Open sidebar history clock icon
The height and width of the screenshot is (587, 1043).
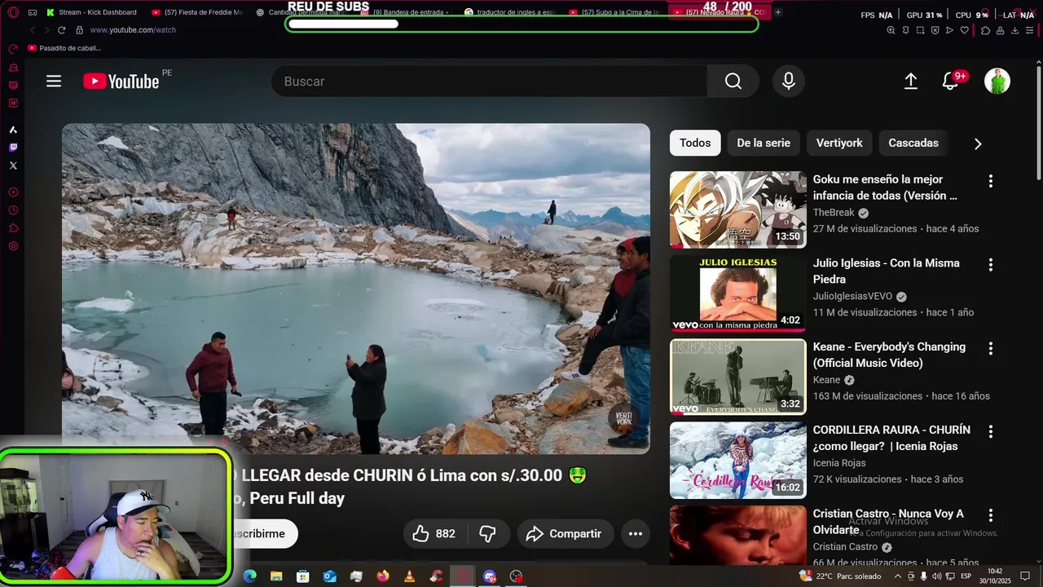coord(13,210)
